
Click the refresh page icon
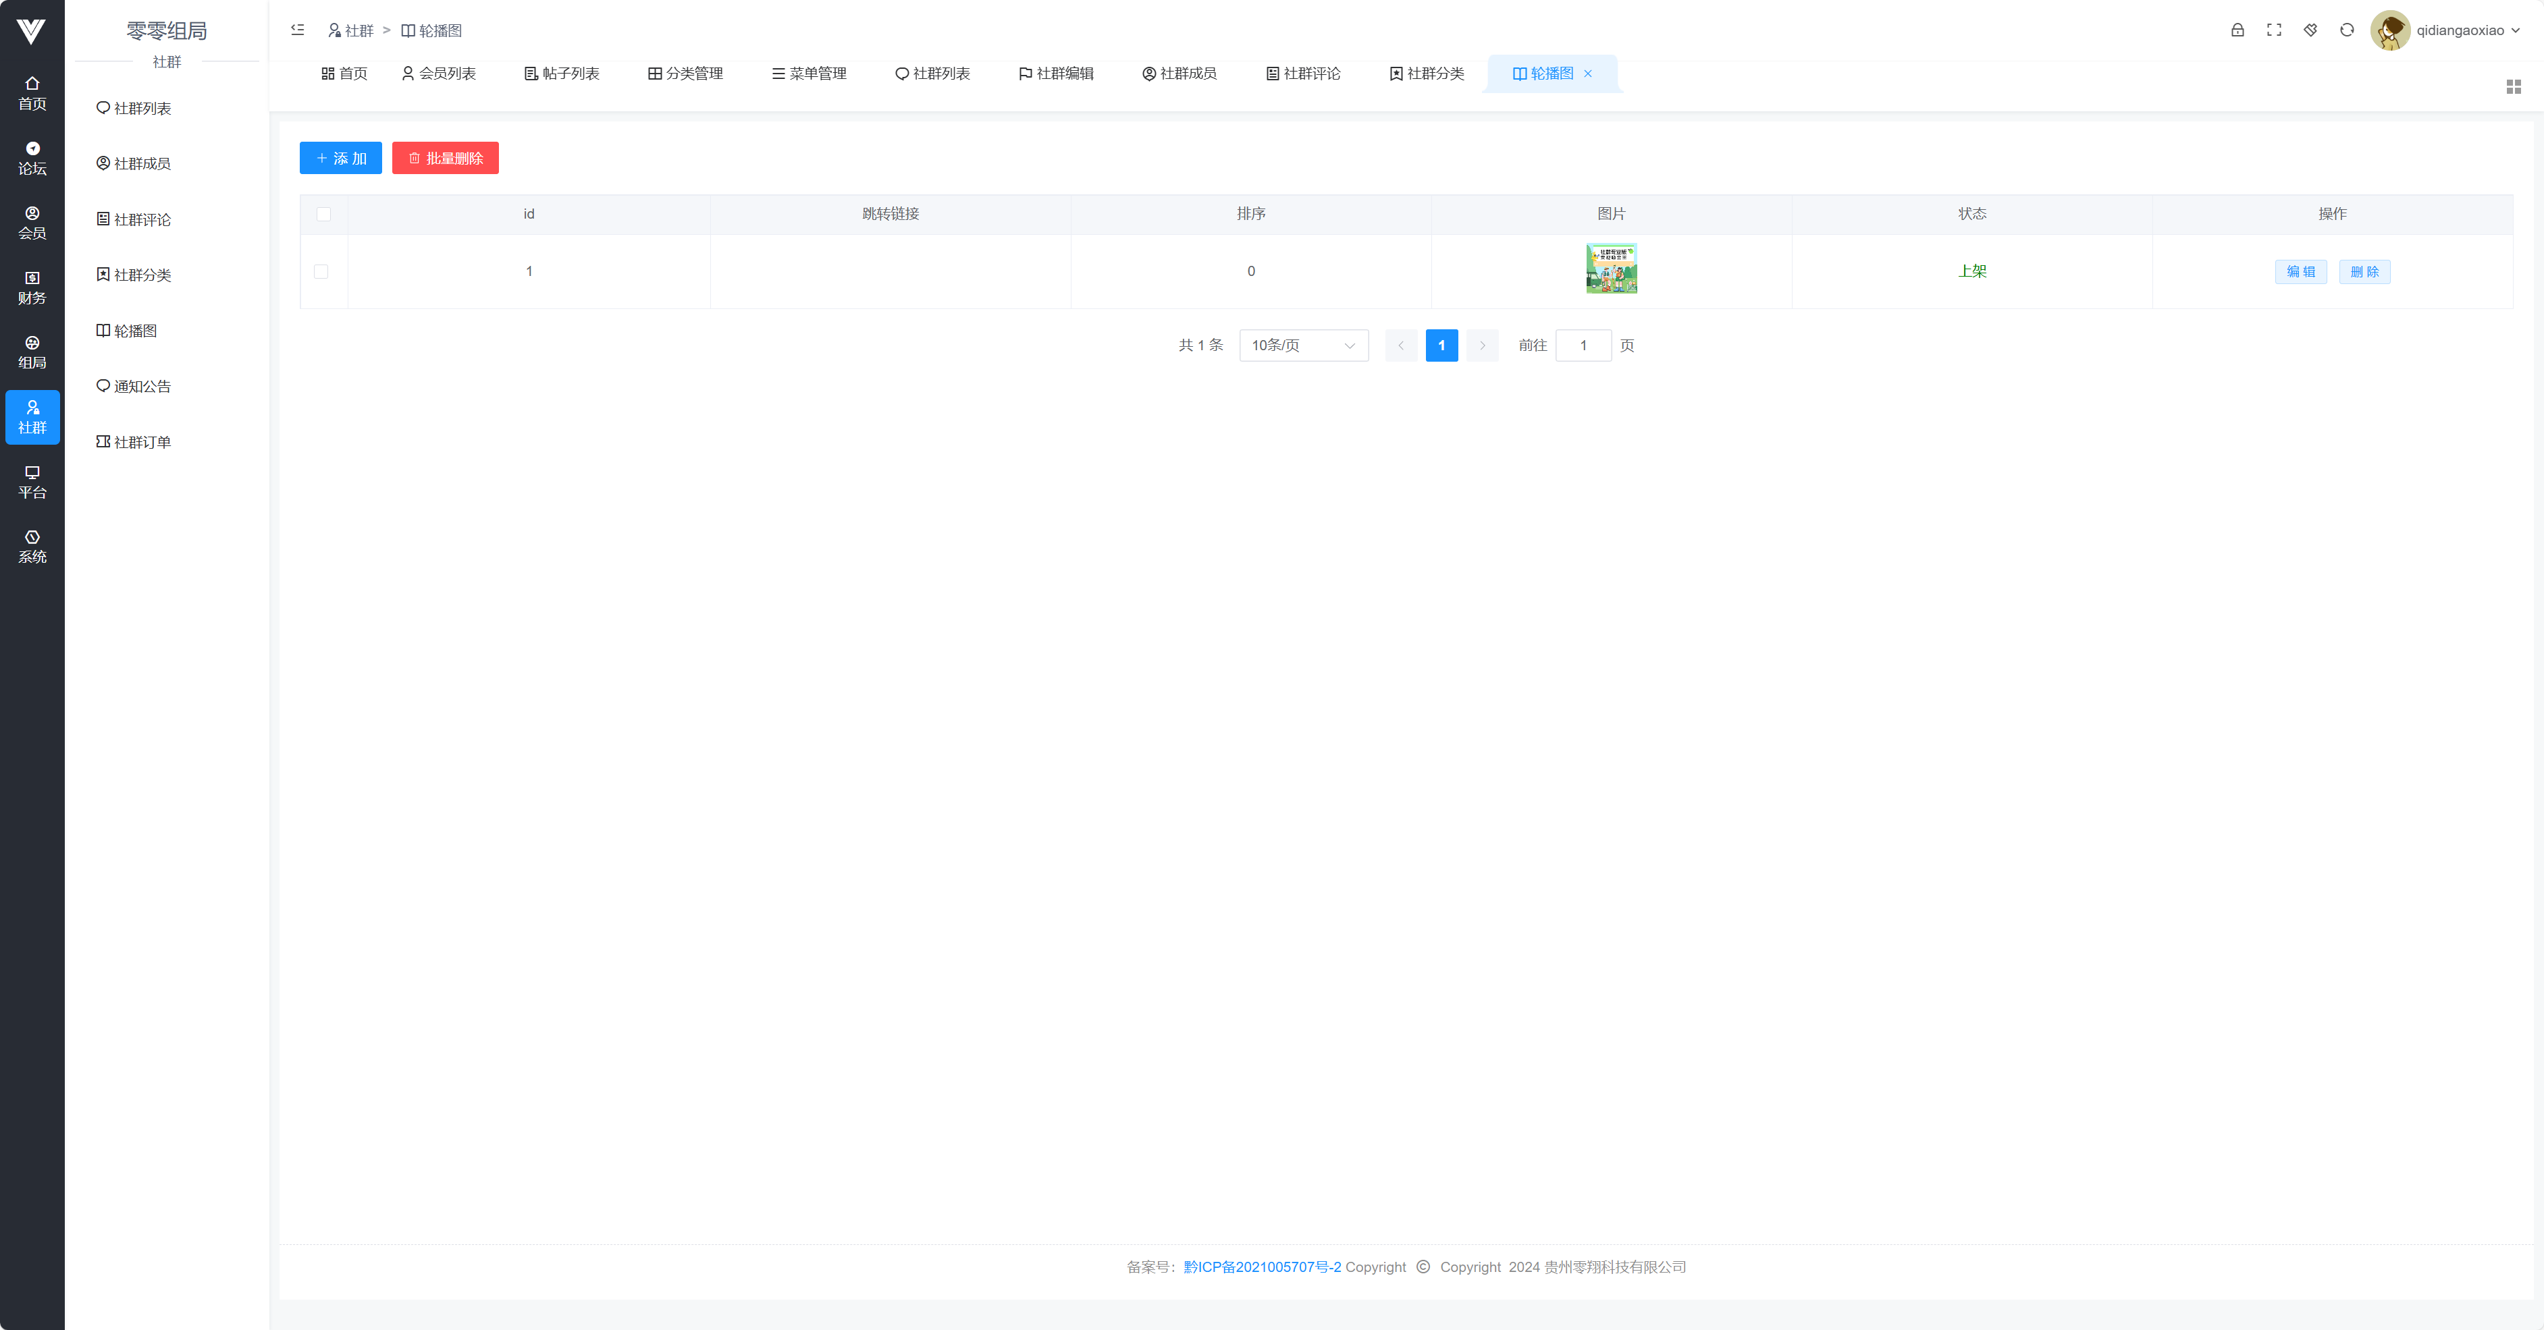2346,30
